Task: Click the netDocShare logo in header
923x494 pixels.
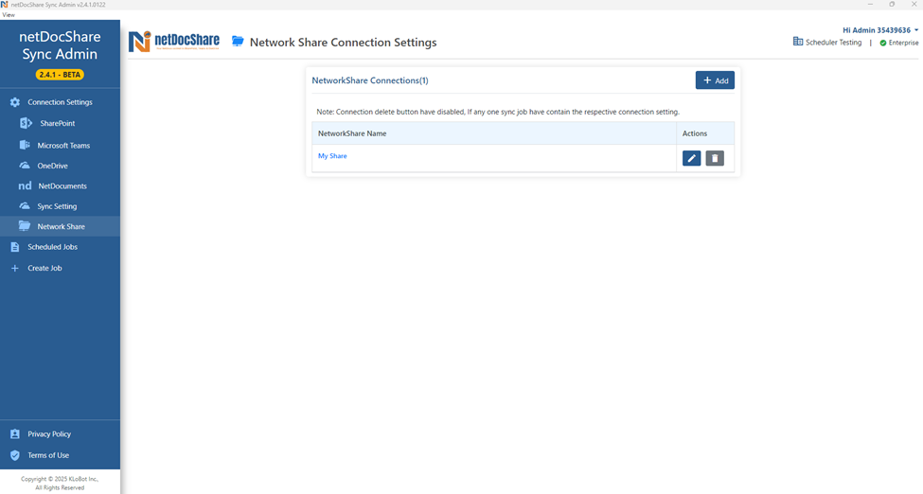Action: [x=174, y=42]
